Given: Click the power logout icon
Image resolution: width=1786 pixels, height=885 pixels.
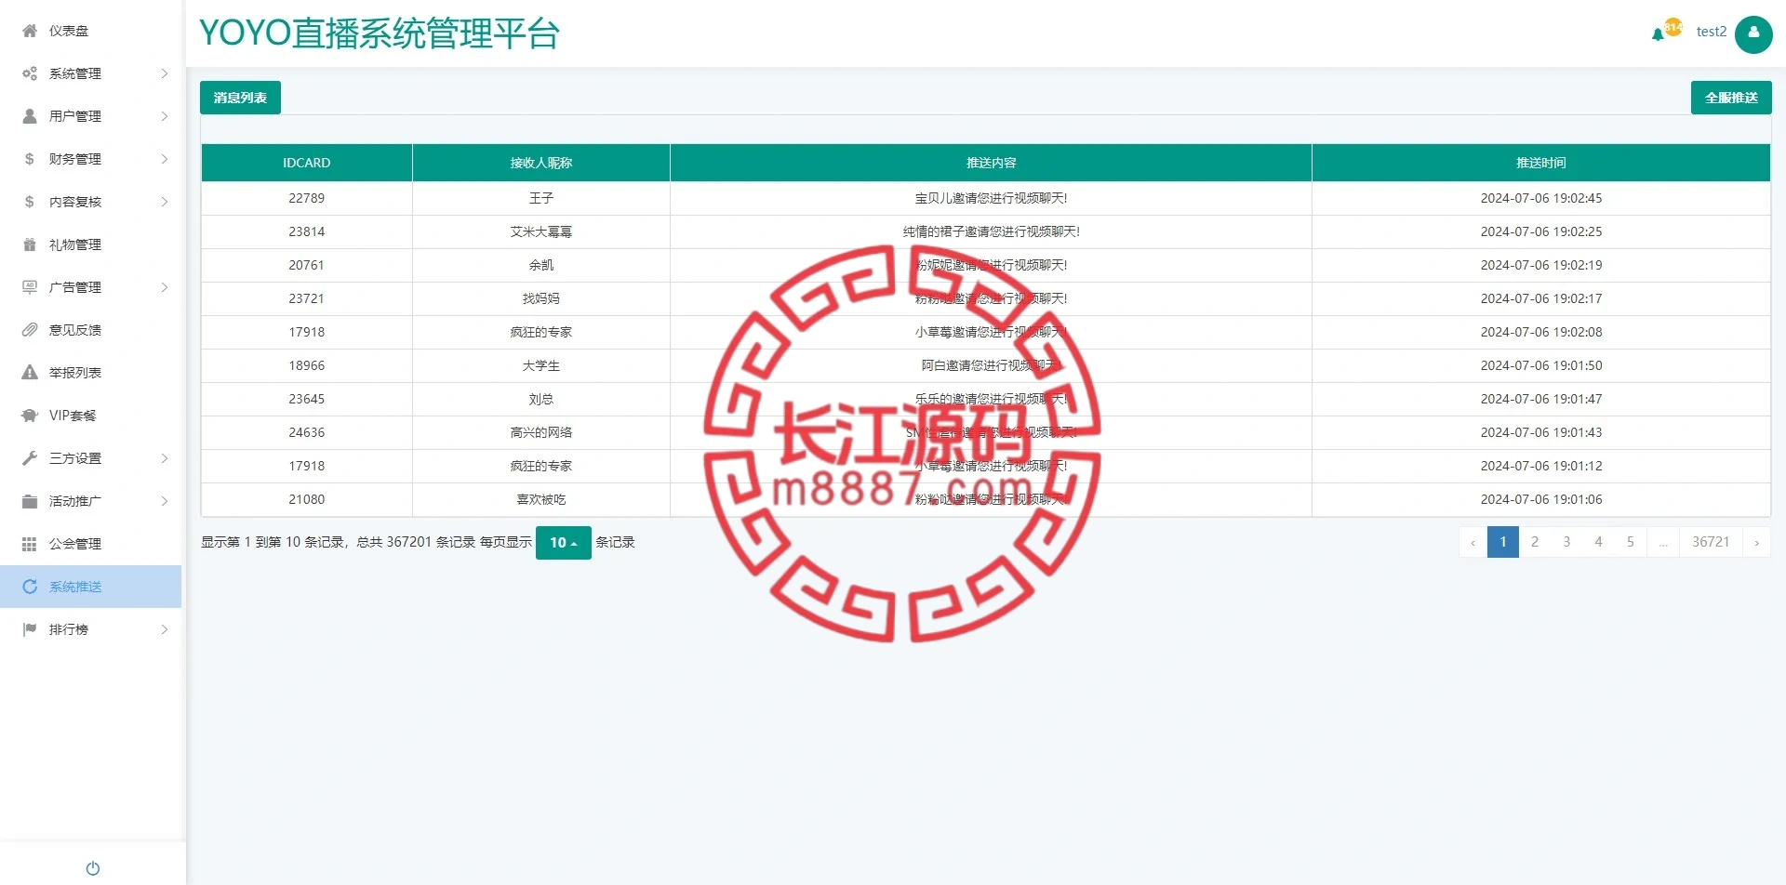Looking at the screenshot, I should click(93, 868).
